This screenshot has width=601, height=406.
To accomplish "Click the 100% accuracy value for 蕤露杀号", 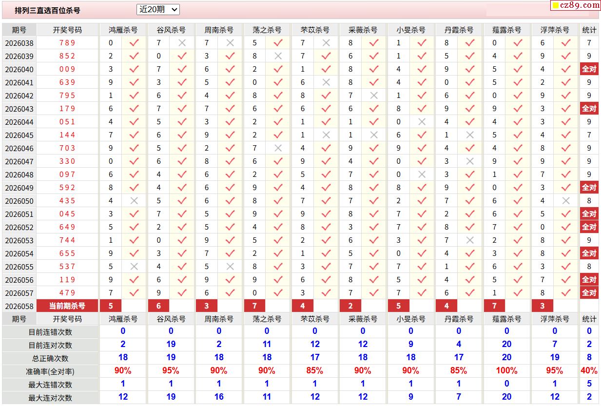I will coord(506,371).
